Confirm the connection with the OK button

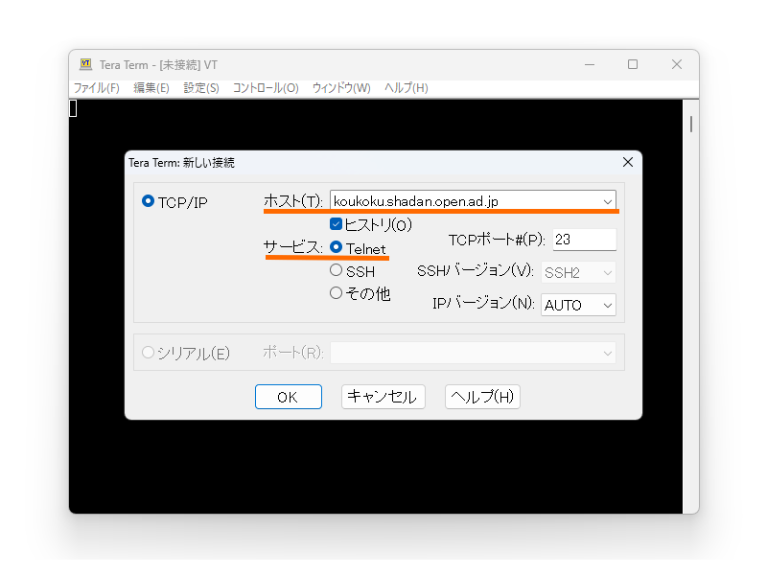[288, 397]
